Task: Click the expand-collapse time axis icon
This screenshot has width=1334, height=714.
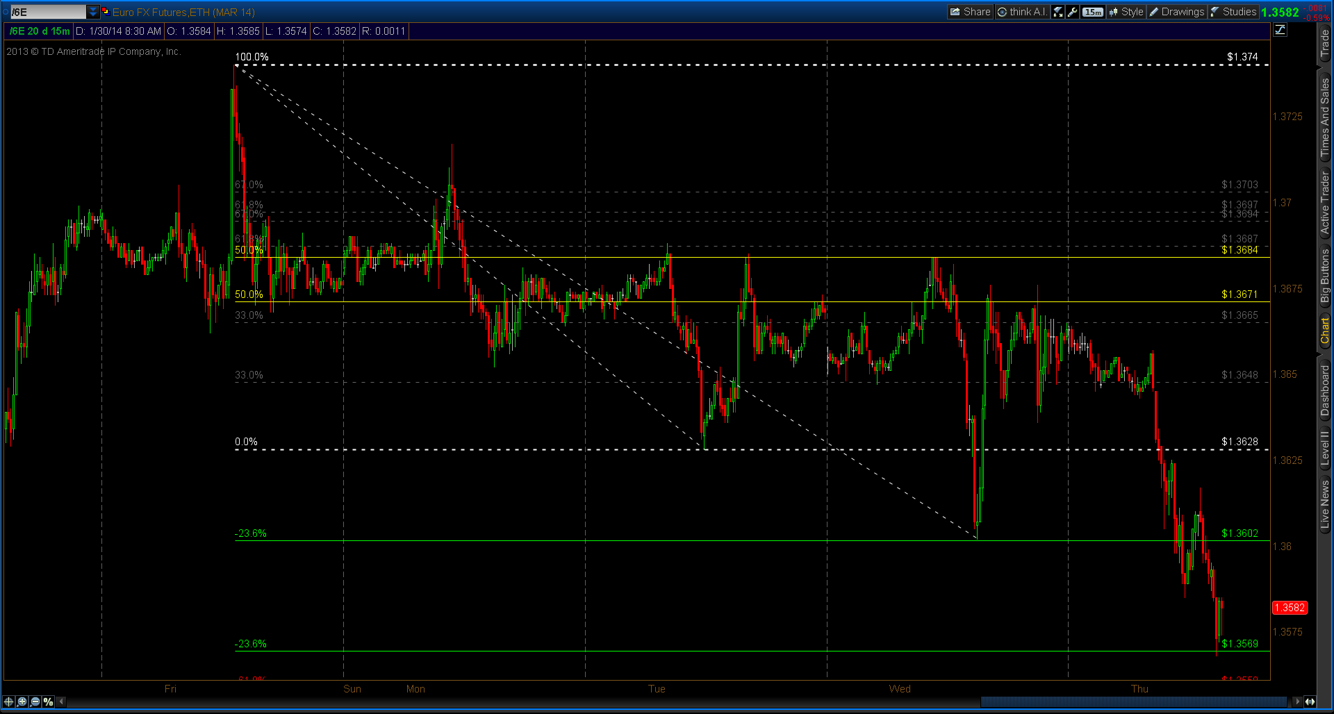Action: tap(1310, 701)
